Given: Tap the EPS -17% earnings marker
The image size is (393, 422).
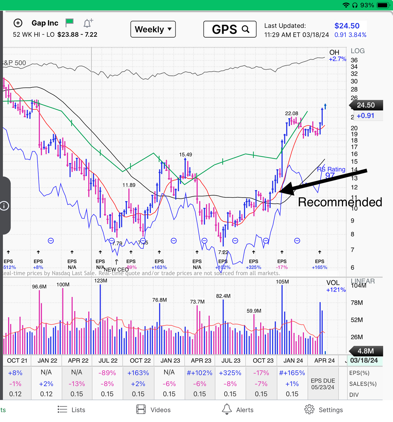Looking at the screenshot, I should coord(282,264).
